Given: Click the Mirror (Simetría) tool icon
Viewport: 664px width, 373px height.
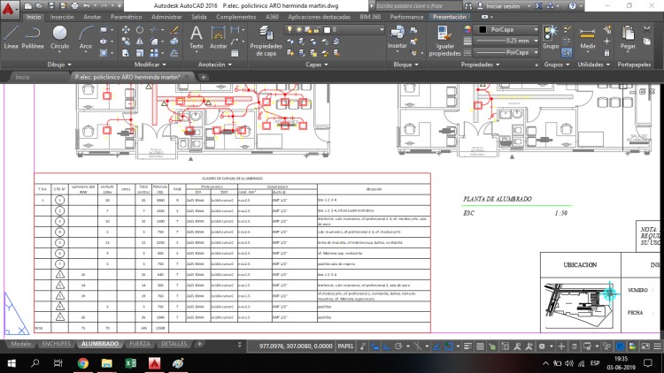Looking at the screenshot, I should [140, 42].
